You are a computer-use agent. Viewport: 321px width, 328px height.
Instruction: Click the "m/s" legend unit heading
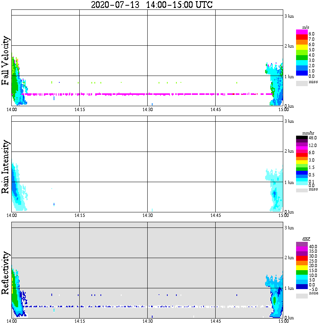pyautogui.click(x=306, y=27)
